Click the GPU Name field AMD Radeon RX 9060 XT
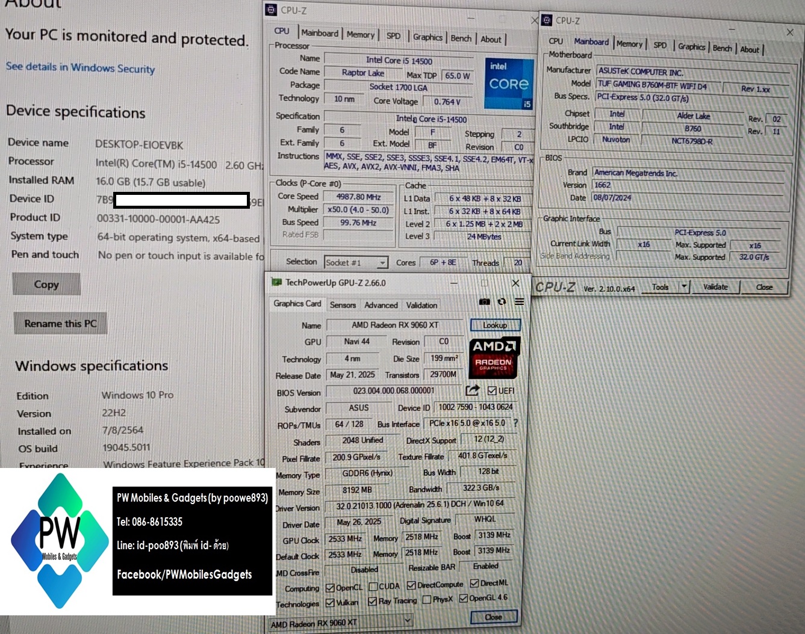 coord(395,325)
